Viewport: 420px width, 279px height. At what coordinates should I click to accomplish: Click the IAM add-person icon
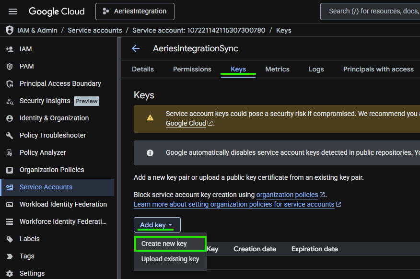[x=10, y=49]
